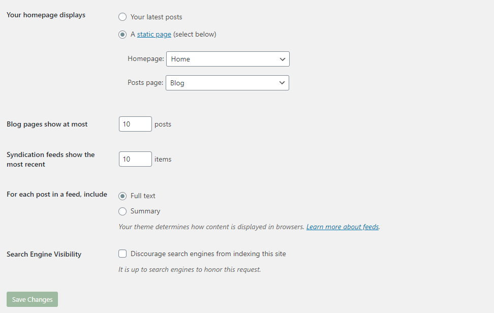Choose the 'Summary' feed radio option

tap(122, 211)
